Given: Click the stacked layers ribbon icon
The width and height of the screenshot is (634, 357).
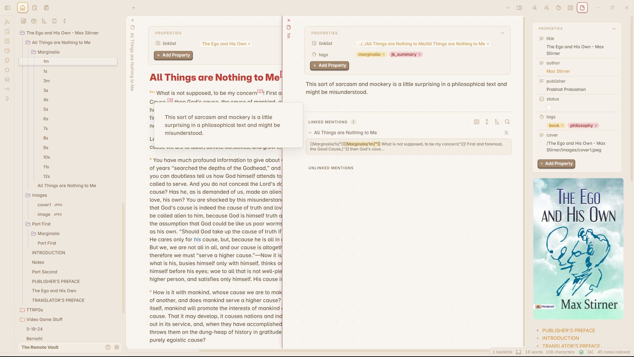Looking at the screenshot, I should pyautogui.click(x=7, y=80).
